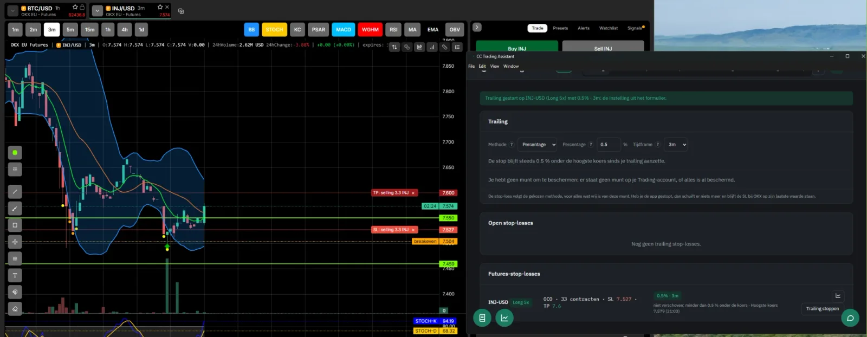
Task: Cancel the TP selling 3.3 INJ order
Action: coord(413,193)
